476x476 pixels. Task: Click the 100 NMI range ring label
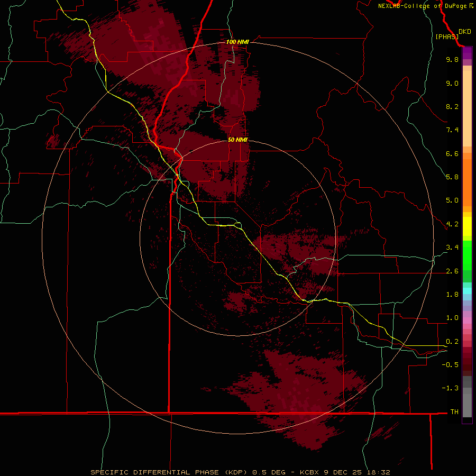237,42
